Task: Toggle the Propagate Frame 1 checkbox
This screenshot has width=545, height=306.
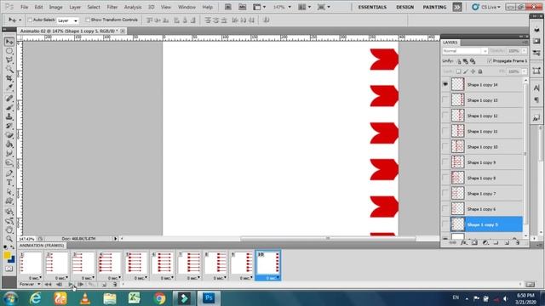Action: coord(490,61)
